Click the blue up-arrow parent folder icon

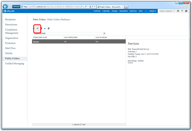(45, 28)
